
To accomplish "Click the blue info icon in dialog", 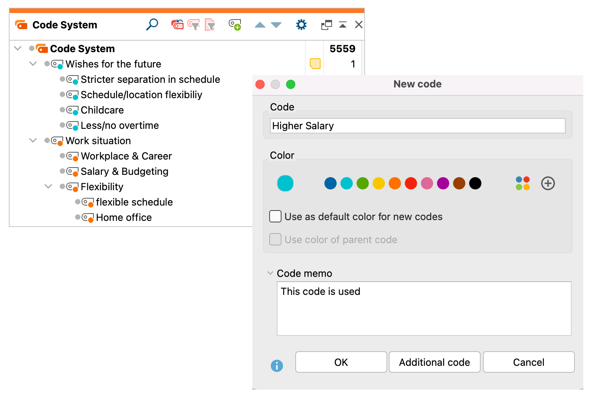I will coord(277,366).
